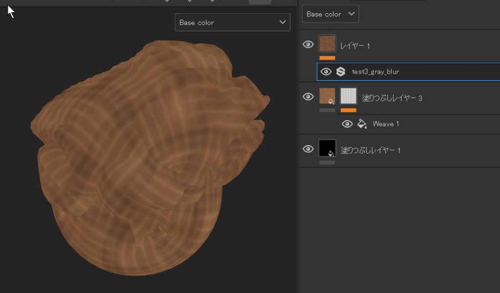Select layer named レイヤー 1
500x293 pixels.
coord(355,46)
